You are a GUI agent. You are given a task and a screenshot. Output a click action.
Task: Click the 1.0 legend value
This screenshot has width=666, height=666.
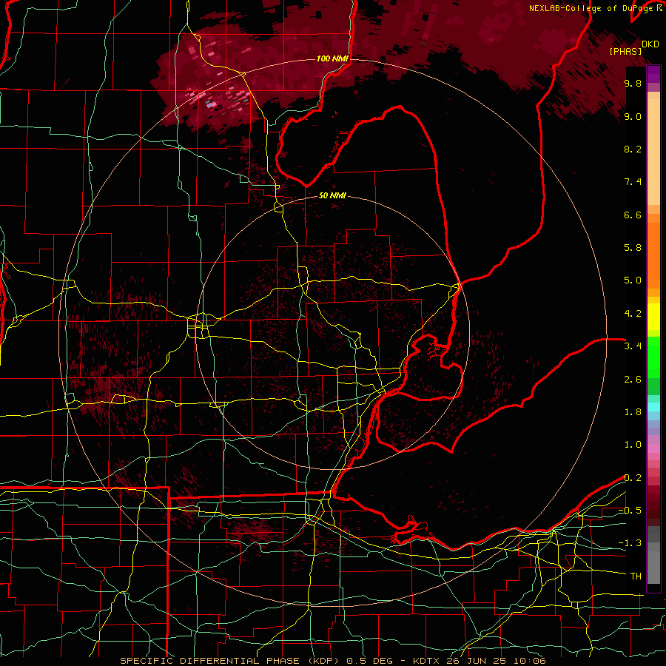pyautogui.click(x=633, y=445)
